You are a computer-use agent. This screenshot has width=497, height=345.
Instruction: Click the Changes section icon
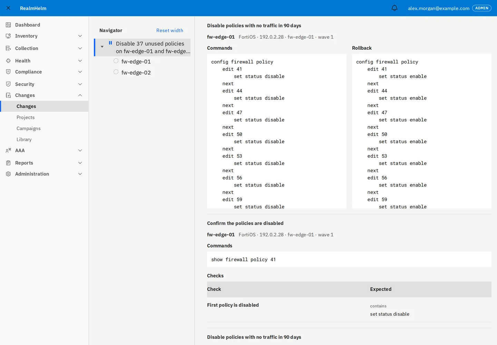(x=8, y=95)
